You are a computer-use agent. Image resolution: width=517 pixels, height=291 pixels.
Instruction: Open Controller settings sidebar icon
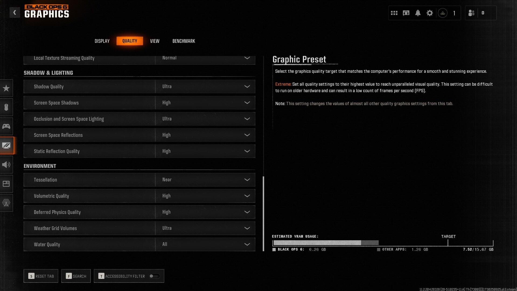[x=6, y=126]
